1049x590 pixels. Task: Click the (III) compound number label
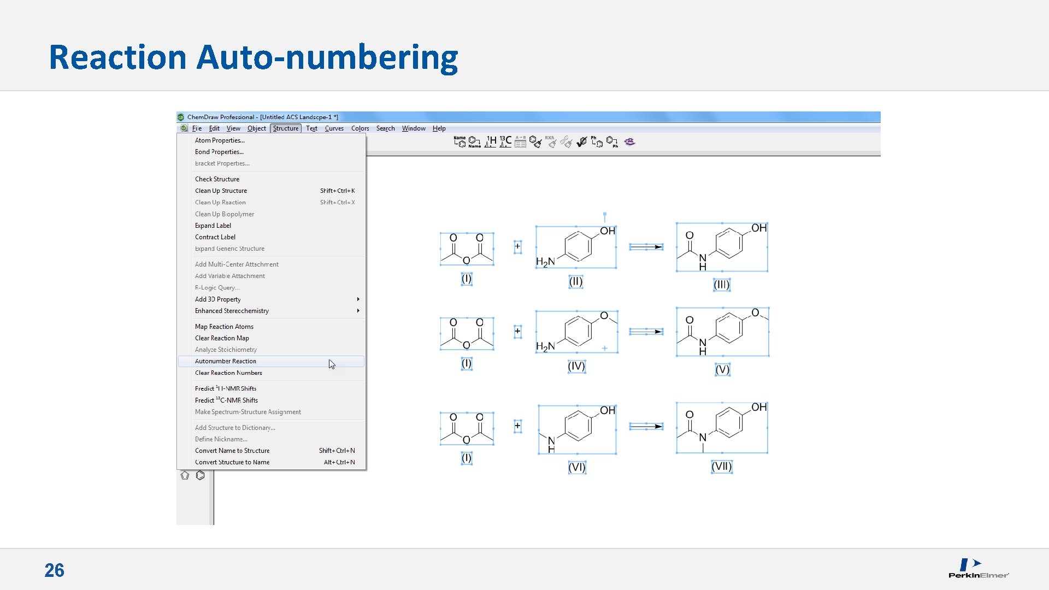(721, 285)
